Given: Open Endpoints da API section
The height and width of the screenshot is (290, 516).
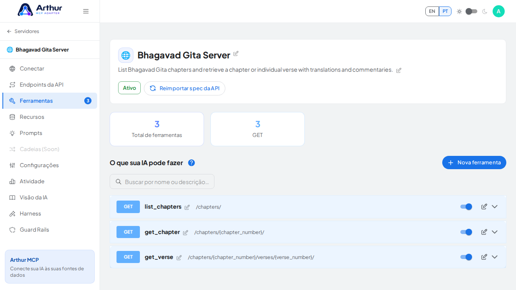Looking at the screenshot, I should 50,85.
